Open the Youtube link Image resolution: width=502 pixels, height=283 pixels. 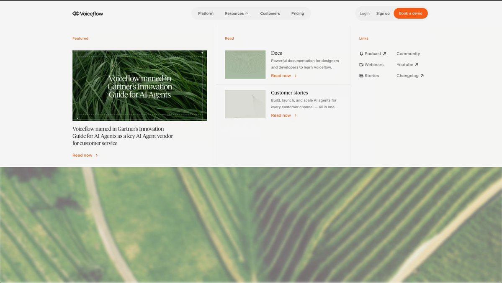[405, 65]
